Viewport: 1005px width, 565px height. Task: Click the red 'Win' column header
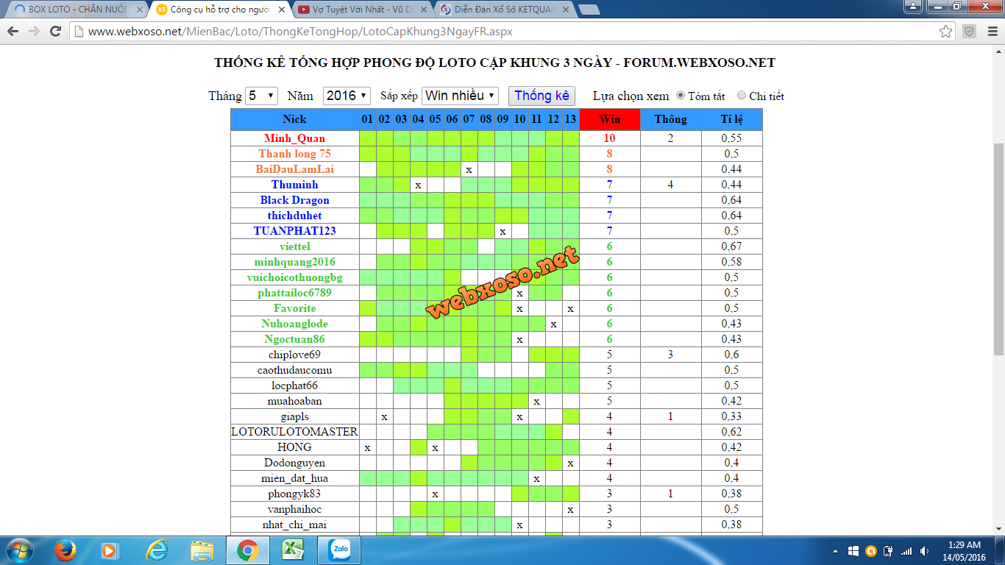coord(609,119)
